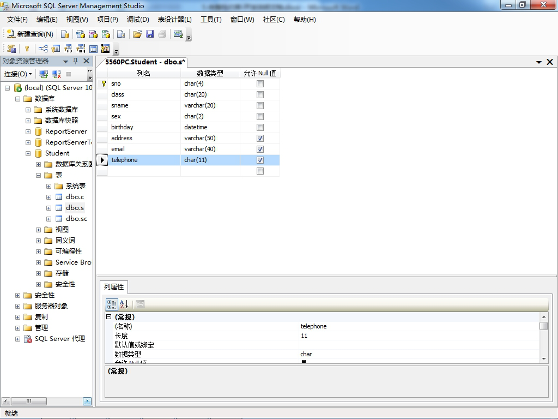Open the 连接(O) dropdown
This screenshot has height=419, width=558.
(x=18, y=74)
